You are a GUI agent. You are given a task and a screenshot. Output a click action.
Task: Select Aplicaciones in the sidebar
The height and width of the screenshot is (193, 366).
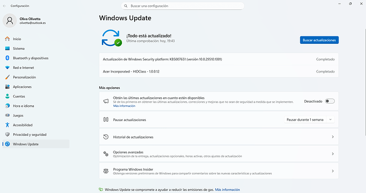(x=36, y=87)
